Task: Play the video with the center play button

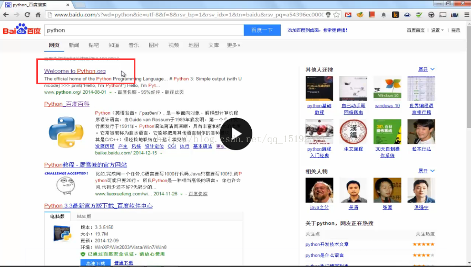Action: [236, 134]
